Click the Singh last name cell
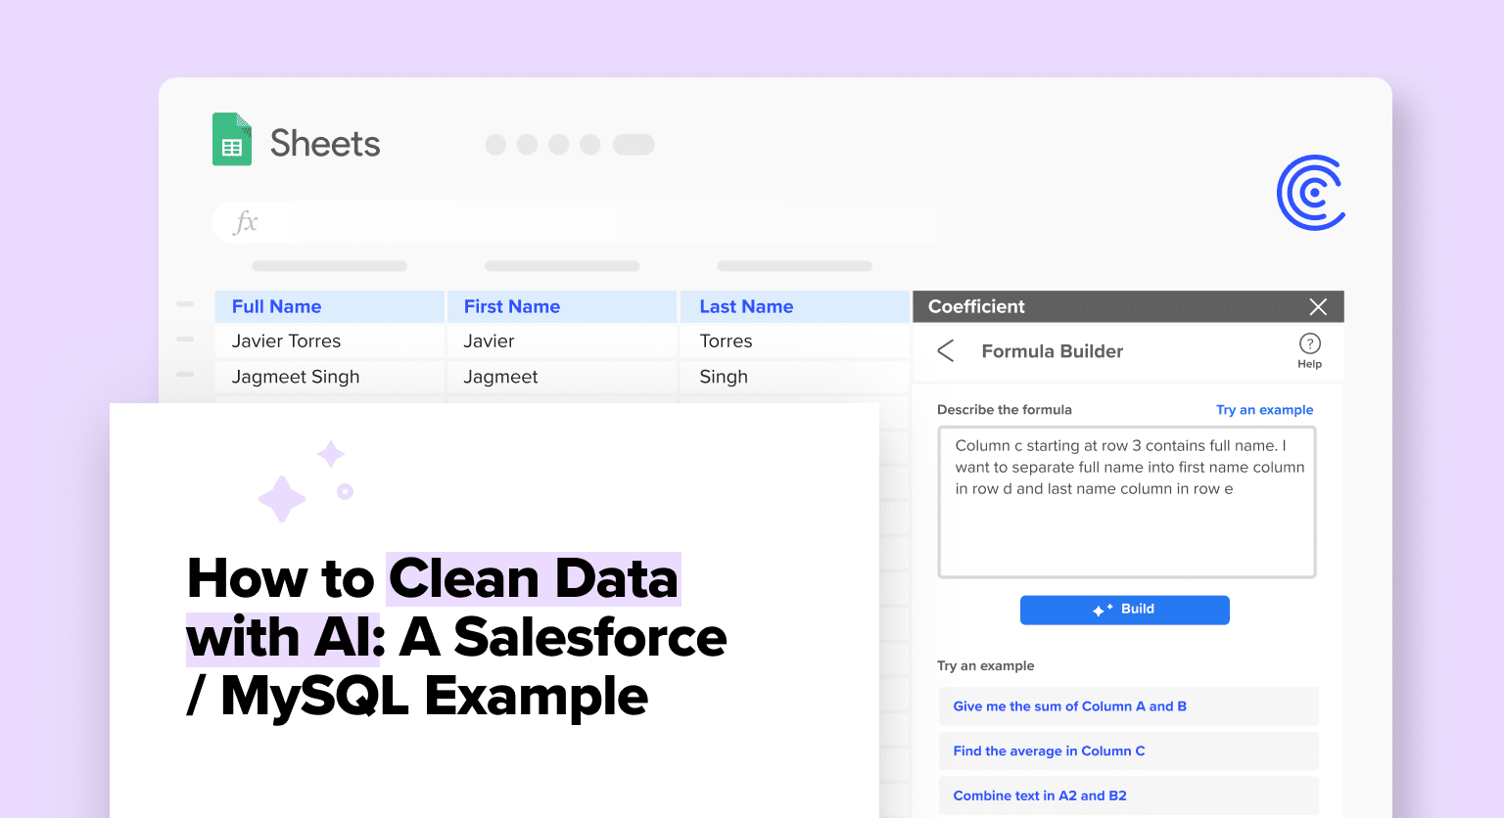Image resolution: width=1504 pixels, height=818 pixels. pyautogui.click(x=795, y=377)
